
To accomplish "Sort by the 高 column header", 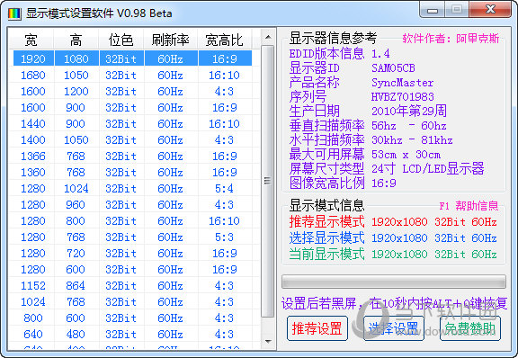I will pos(76,40).
